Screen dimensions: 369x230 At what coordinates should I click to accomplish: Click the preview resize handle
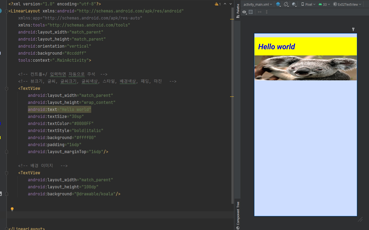pos(360,219)
